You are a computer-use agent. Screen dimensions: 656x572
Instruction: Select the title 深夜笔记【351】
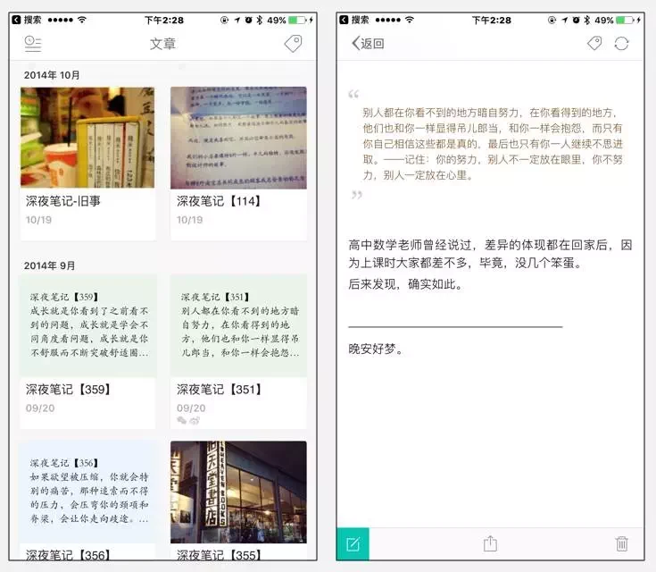(x=220, y=390)
